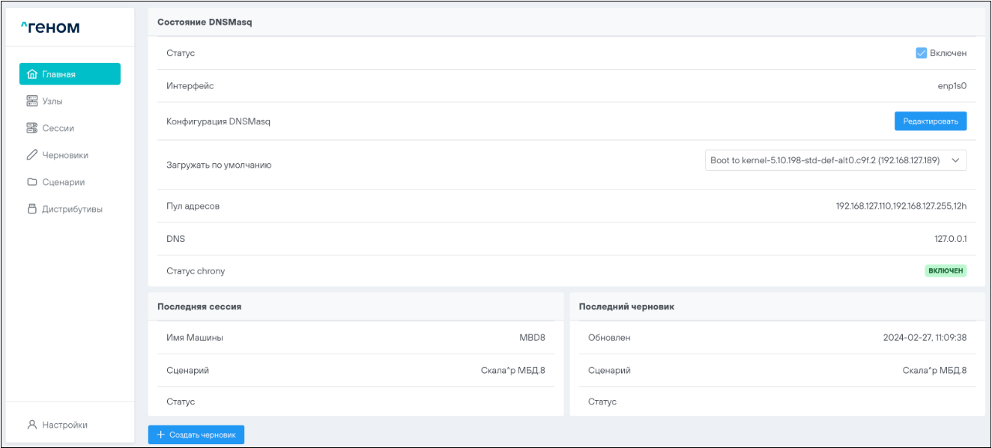Screen dimensions: 992x448
Task: Click the Создать черновик button
Action: [196, 435]
